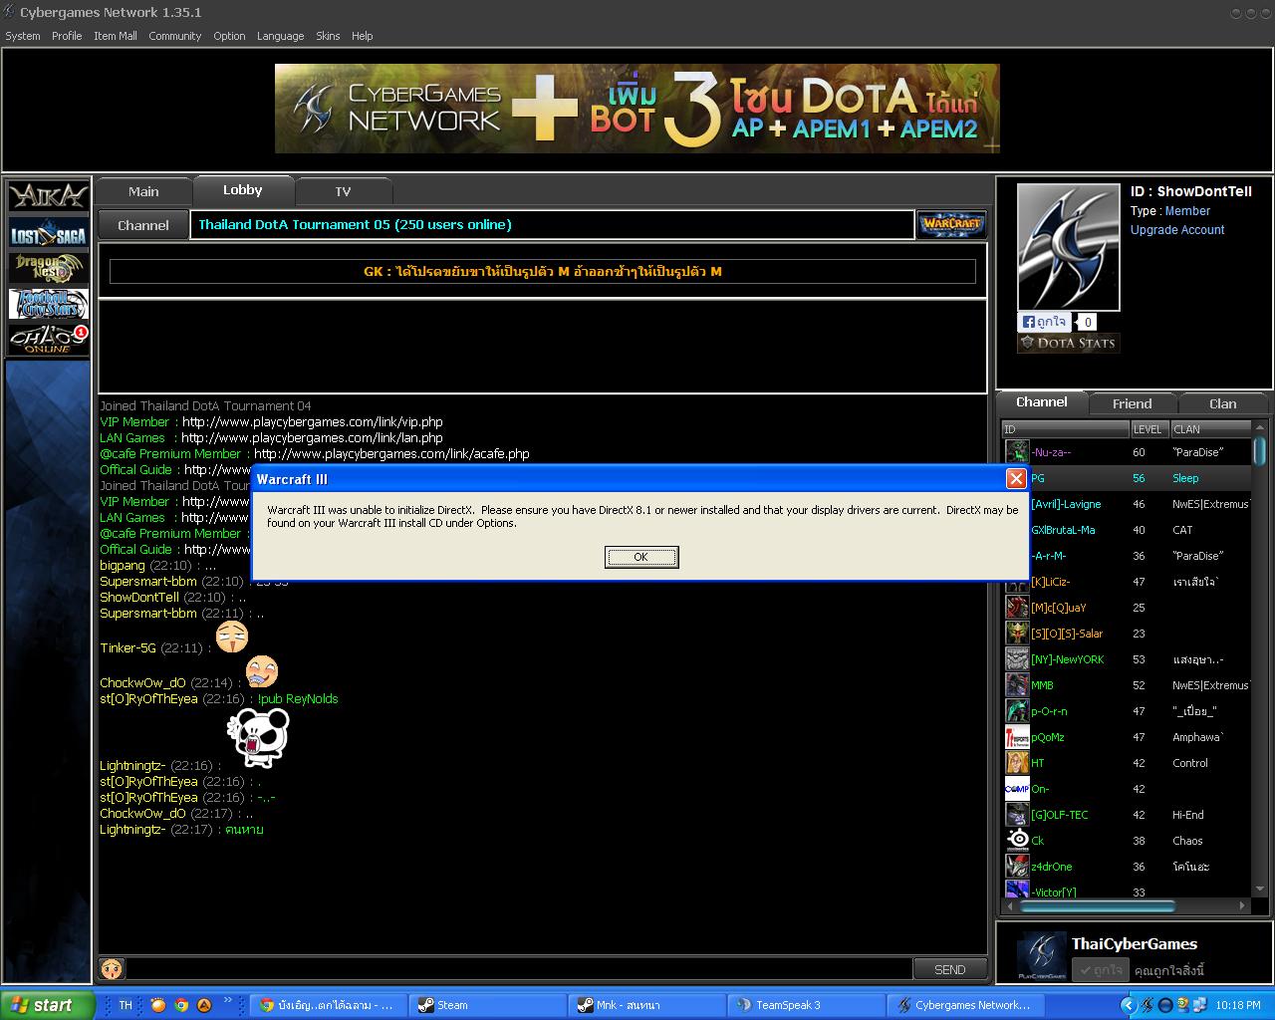Click avatar icon of user HT
The image size is (1275, 1020).
1017,763
